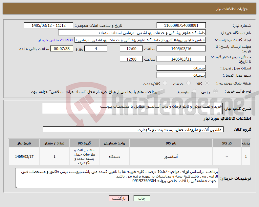Viewport: 259px width, 207px height.
Task: Toggle the اسناد خزانه اسلامی payment checkbox
Action: coord(162,91)
